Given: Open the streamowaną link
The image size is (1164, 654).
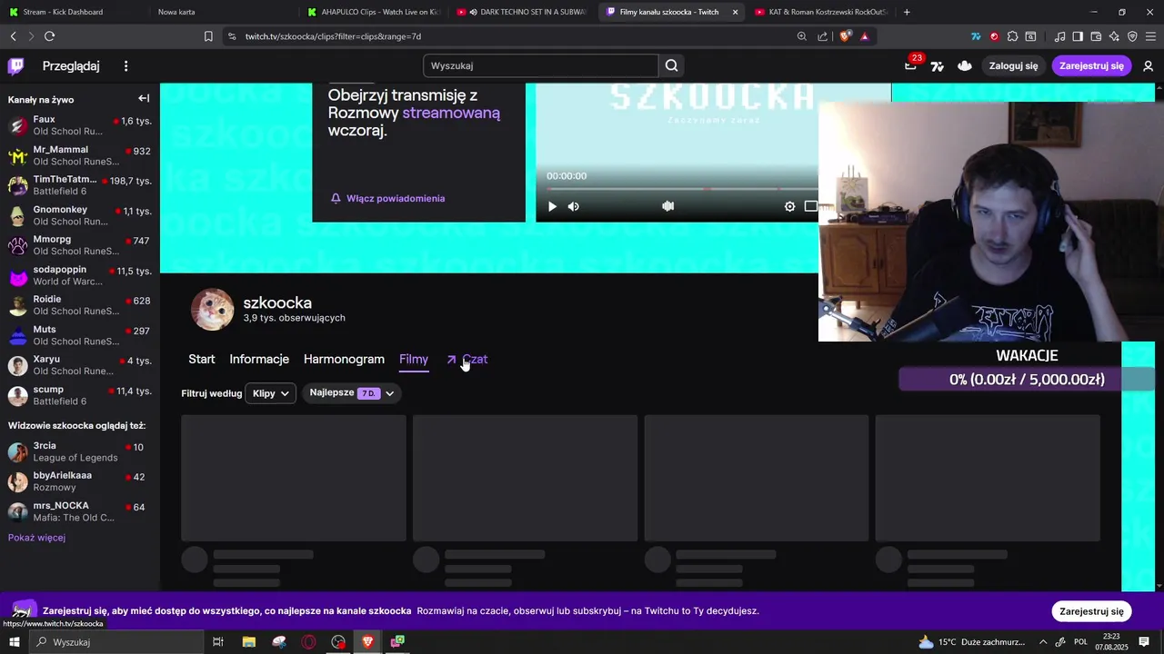Looking at the screenshot, I should point(451,113).
